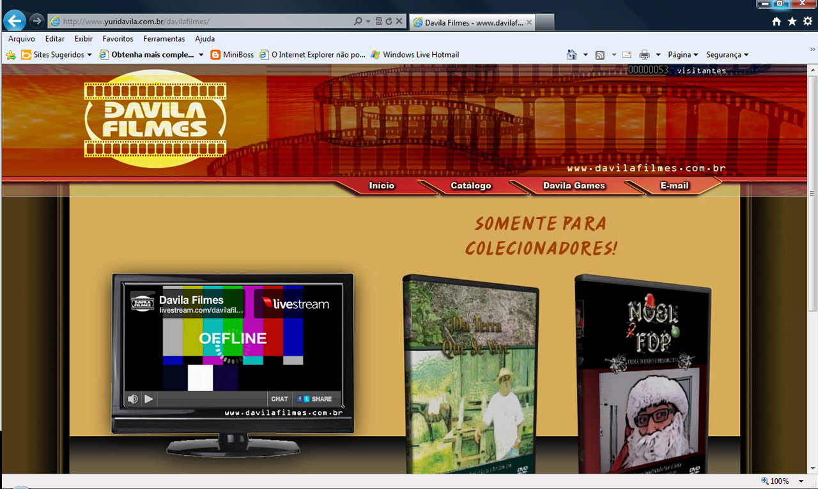Click the 'Da Terra Que Se Vive' DVD cover
This screenshot has height=489, width=818.
471,375
